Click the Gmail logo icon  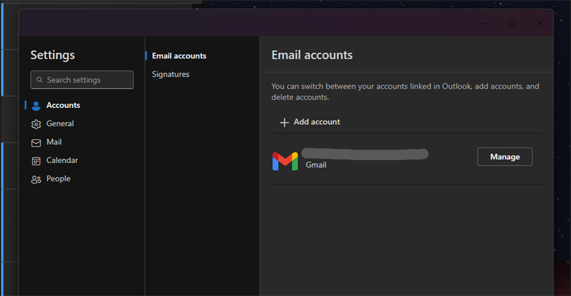(x=284, y=161)
